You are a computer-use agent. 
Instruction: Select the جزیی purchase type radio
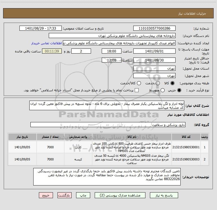click(x=179, y=90)
